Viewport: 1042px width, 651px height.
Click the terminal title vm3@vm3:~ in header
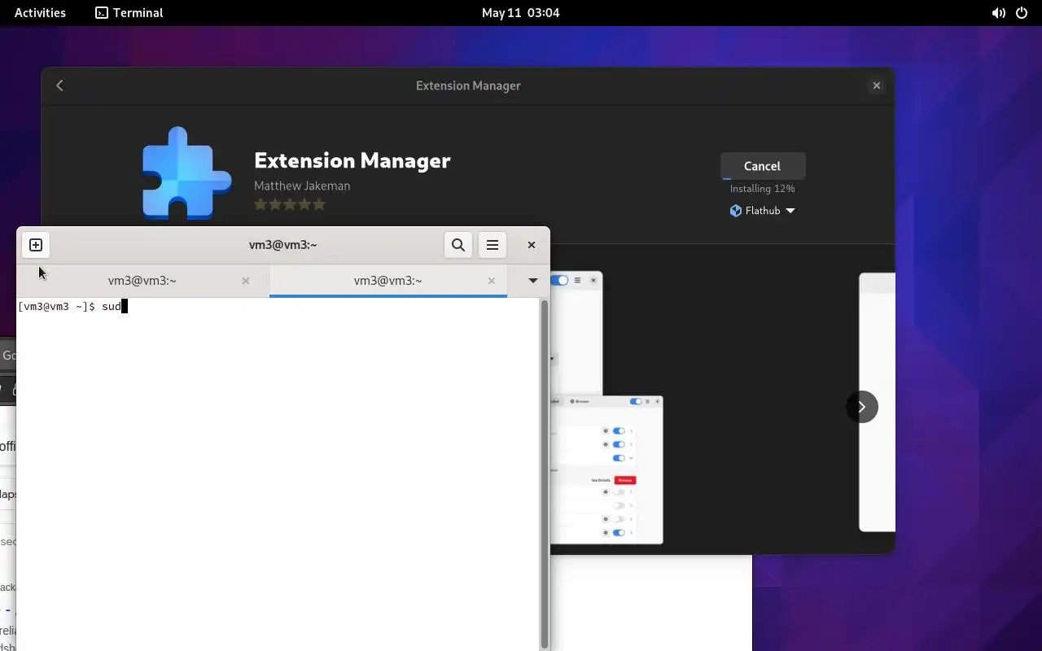[282, 245]
